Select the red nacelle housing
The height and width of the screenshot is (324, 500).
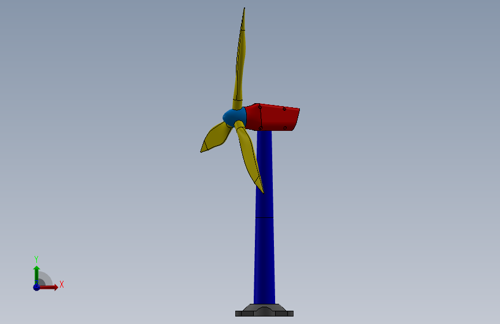[273, 118]
